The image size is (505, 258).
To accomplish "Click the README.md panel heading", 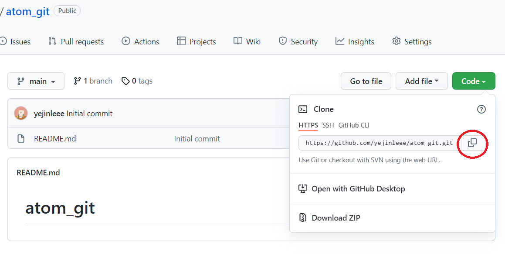I will pos(38,173).
